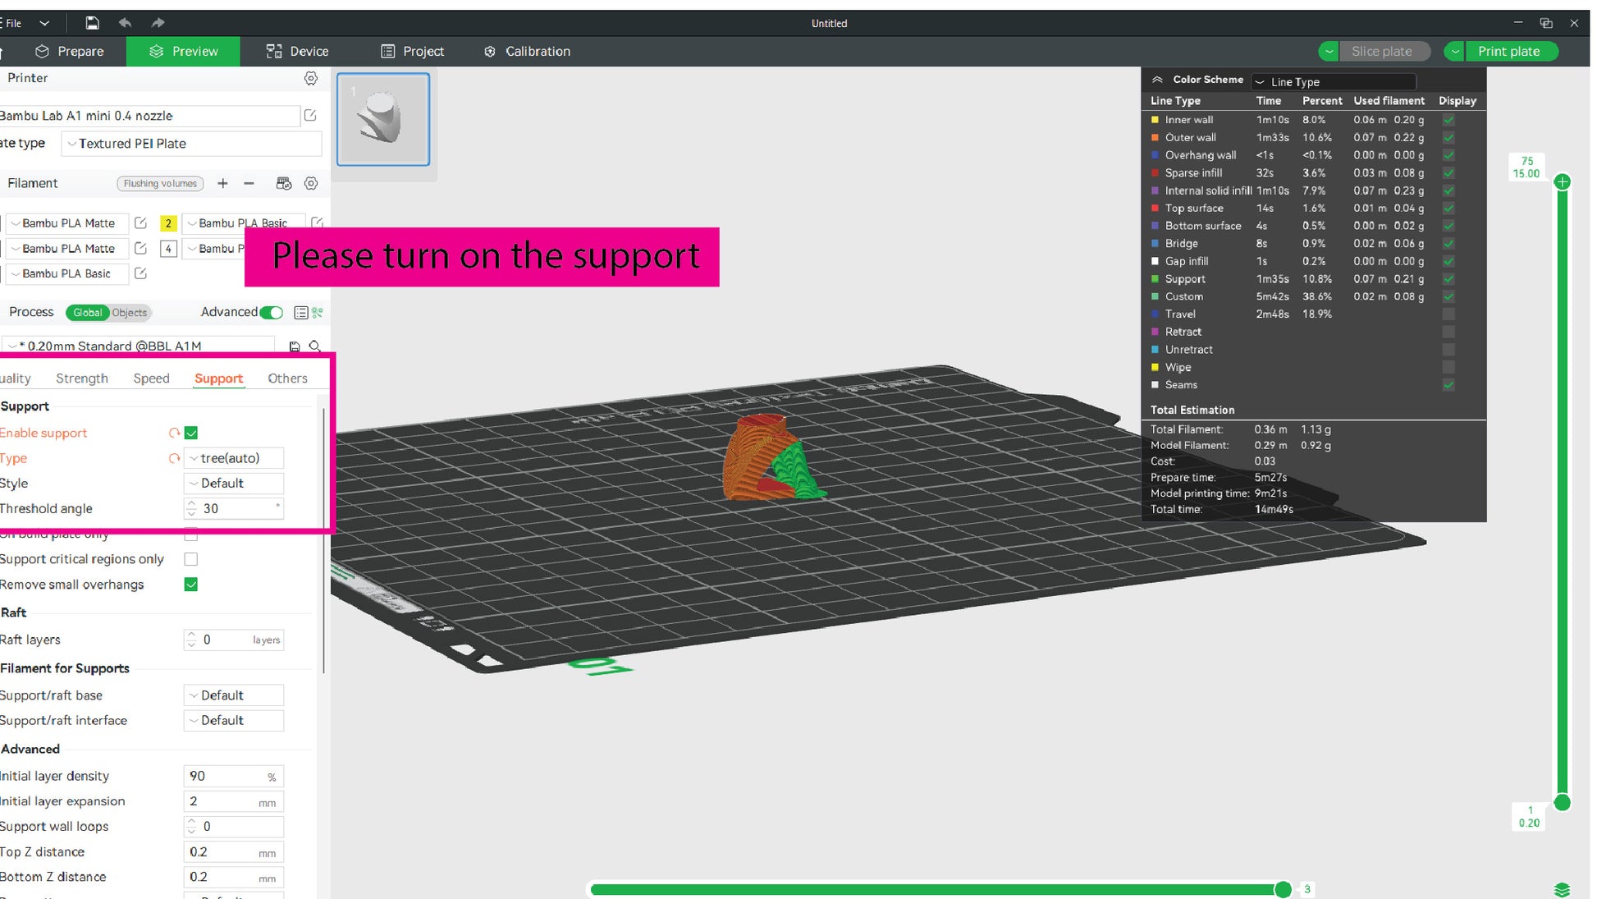This screenshot has width=1597, height=899.
Task: Toggle the Advanced mode switch
Action: pyautogui.click(x=271, y=313)
